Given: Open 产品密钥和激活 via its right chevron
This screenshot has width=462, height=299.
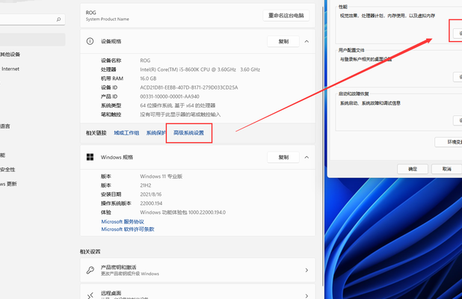Looking at the screenshot, I should point(307,270).
